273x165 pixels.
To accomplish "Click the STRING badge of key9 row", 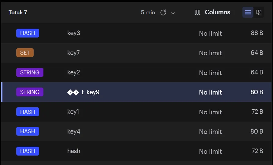I will click(x=30, y=92).
